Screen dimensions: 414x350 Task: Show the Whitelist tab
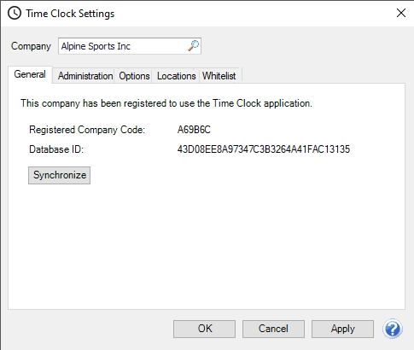219,76
